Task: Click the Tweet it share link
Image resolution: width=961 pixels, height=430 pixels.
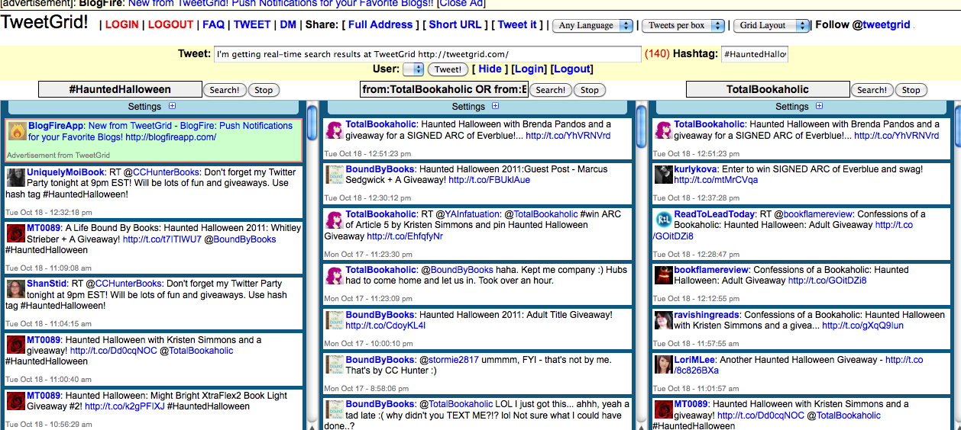Action: coord(517,24)
